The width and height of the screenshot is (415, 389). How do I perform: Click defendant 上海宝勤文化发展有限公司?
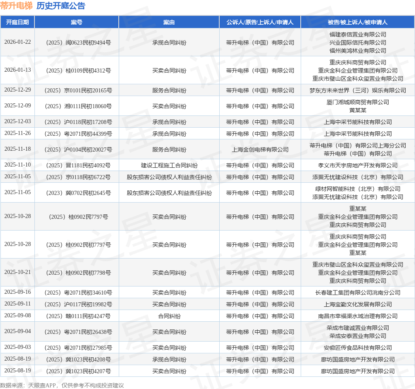[358, 304]
